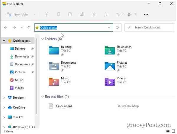177x134 pixels.
Task: Click the New folder button
Action: click(x=17, y=14)
